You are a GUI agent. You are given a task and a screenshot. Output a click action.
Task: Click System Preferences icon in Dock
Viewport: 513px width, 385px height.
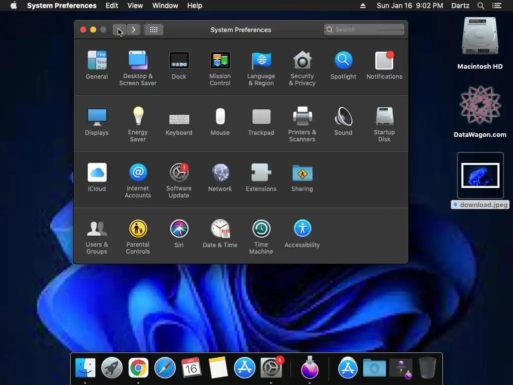271,367
